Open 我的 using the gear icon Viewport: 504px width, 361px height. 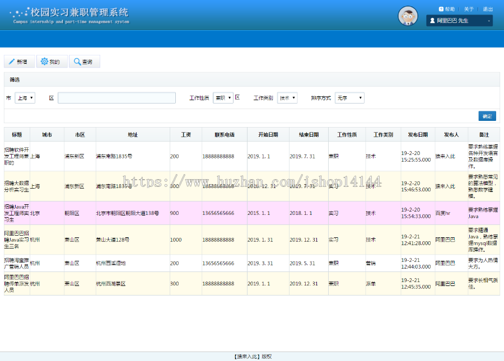[52, 61]
